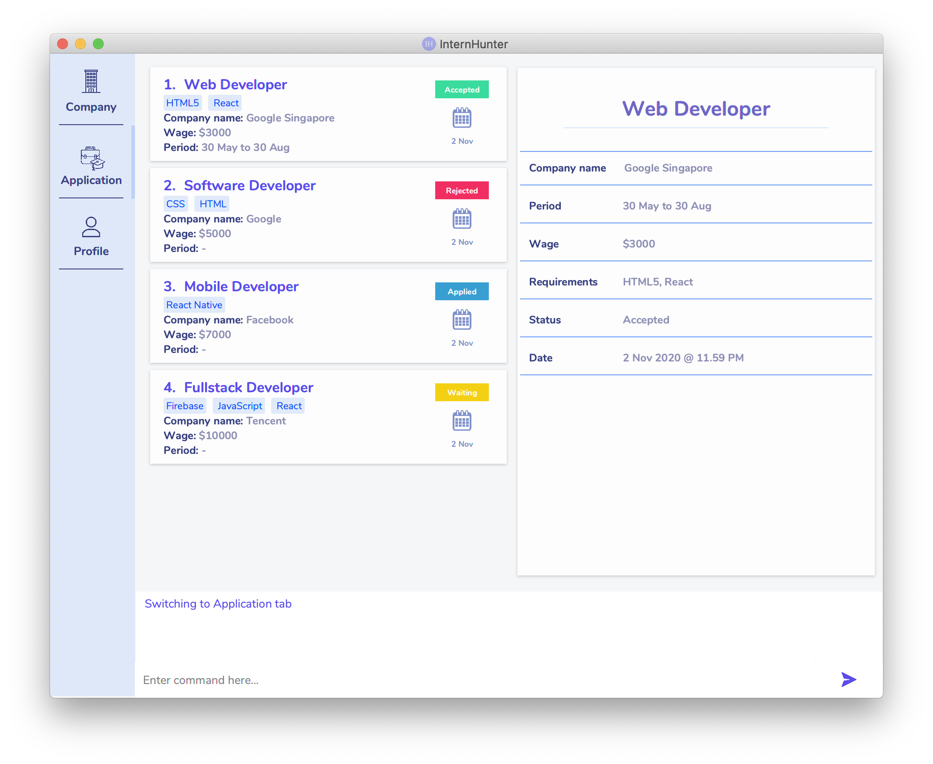Click 'HTML5, React' requirements value

tap(658, 282)
